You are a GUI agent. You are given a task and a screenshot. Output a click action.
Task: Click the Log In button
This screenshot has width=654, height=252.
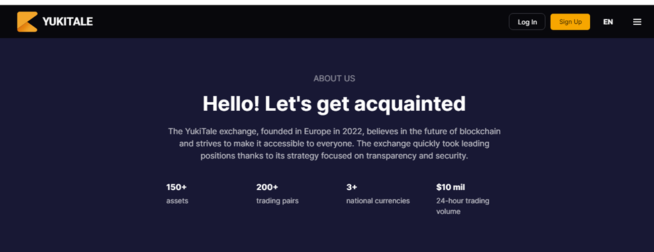(x=527, y=22)
